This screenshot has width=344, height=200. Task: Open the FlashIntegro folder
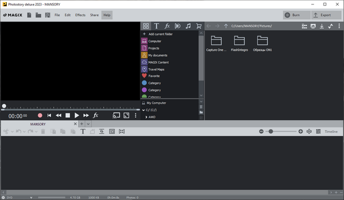point(239,44)
